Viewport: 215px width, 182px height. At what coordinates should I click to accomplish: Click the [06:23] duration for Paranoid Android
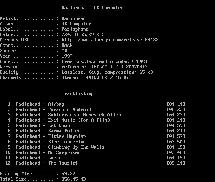[x=176, y=110]
